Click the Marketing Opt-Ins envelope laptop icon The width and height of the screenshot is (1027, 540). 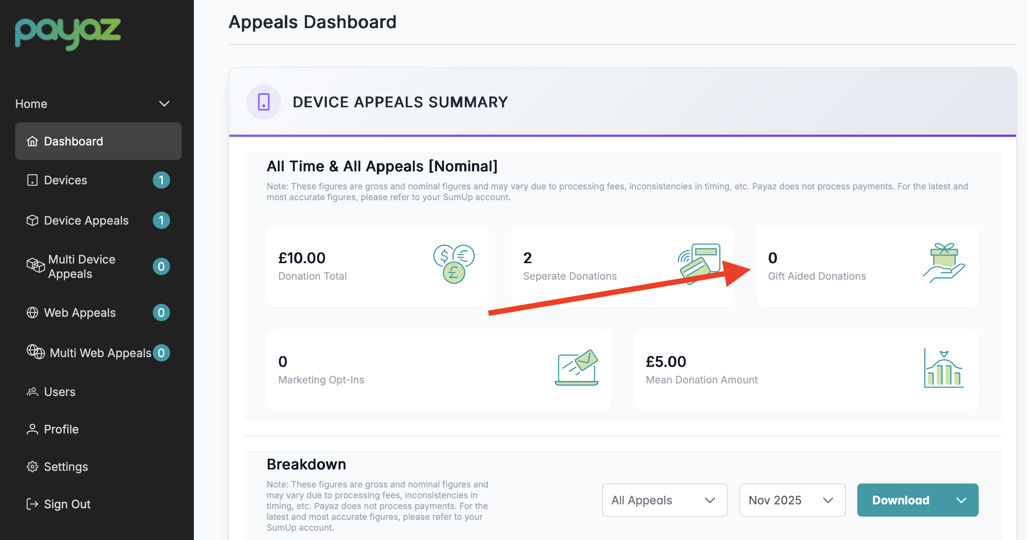pyautogui.click(x=577, y=367)
